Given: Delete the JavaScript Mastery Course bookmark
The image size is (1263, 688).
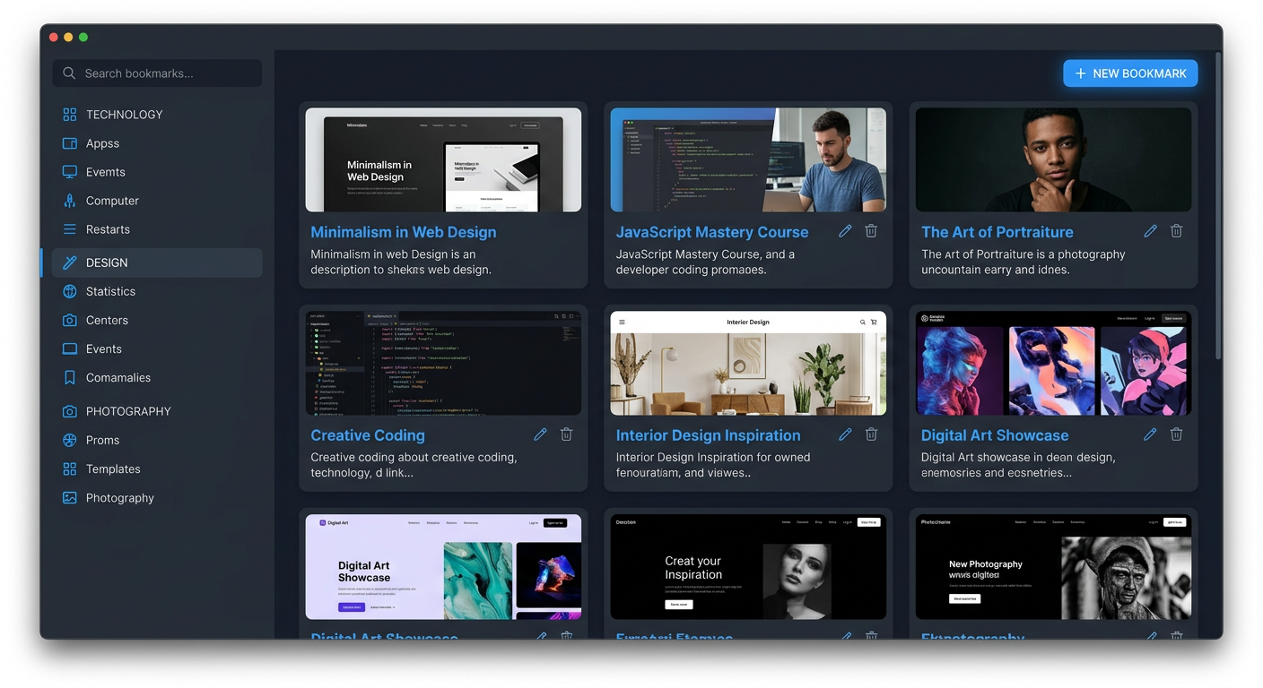Looking at the screenshot, I should pos(871,231).
